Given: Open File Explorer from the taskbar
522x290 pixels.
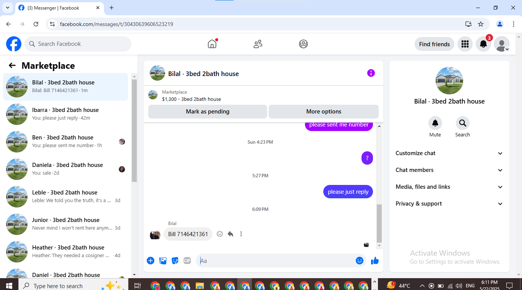Looking at the screenshot, I should (199, 286).
